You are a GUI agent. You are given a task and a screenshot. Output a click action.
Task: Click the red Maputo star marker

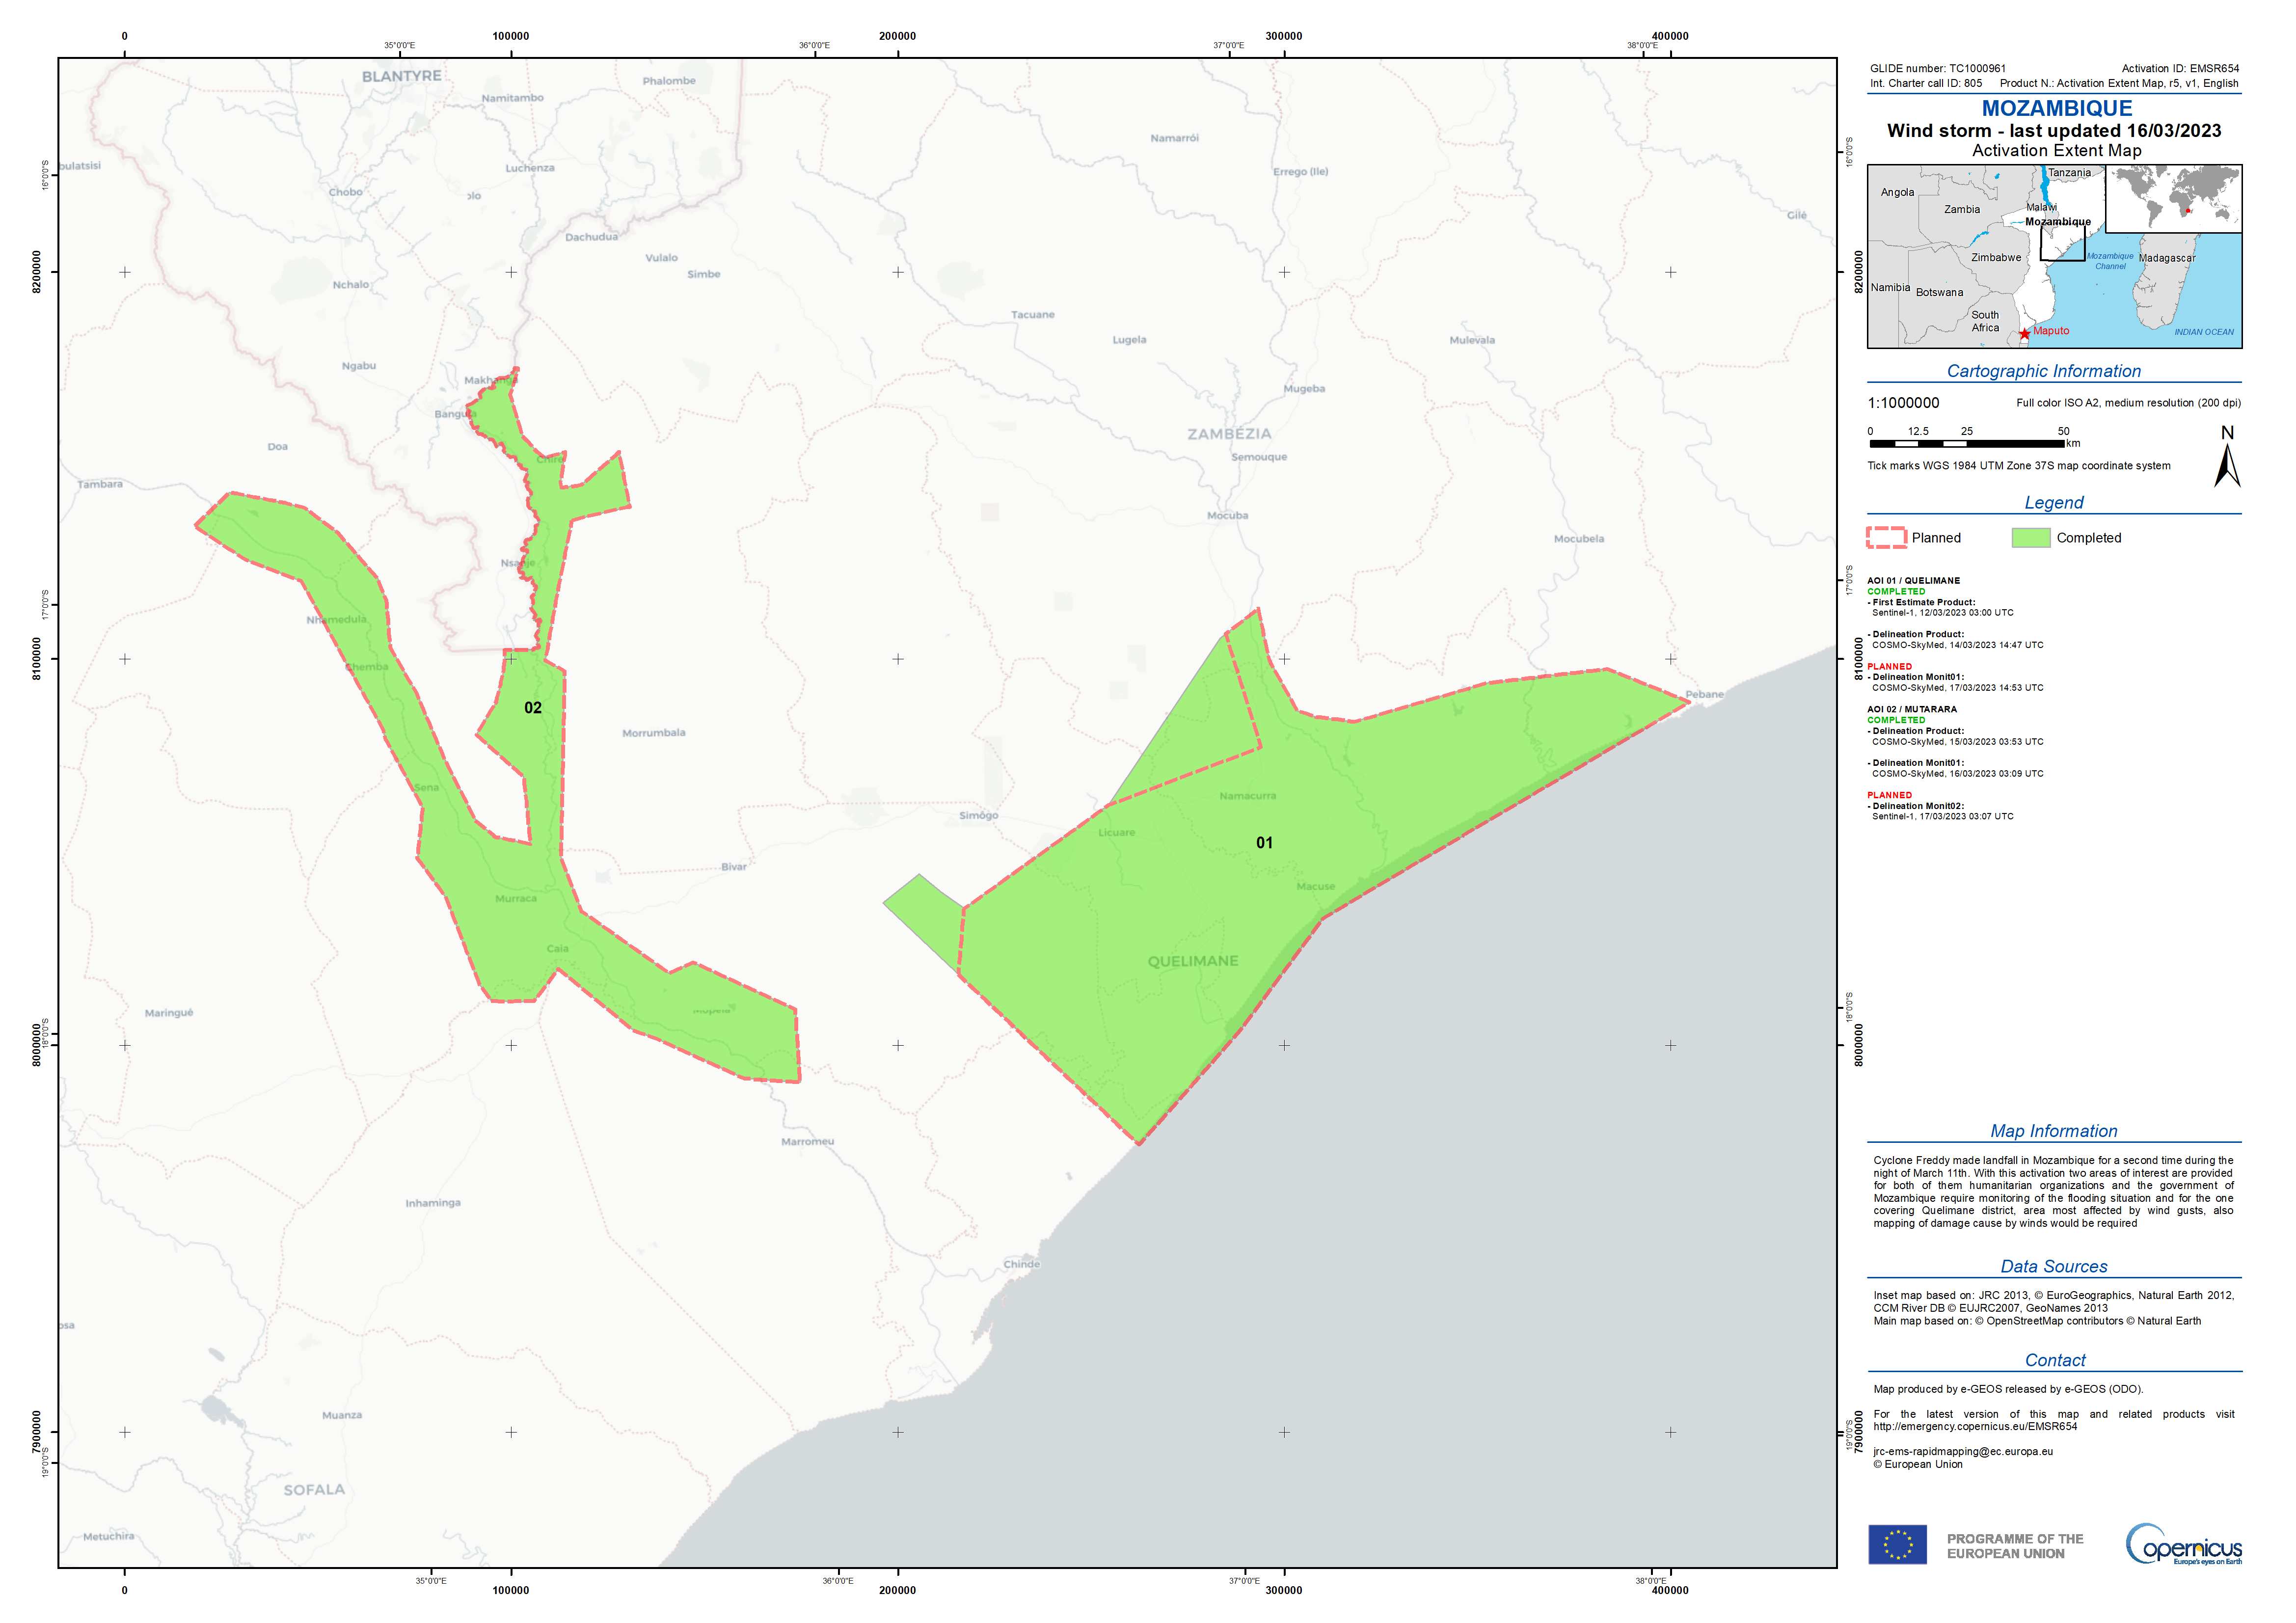coord(2024,334)
